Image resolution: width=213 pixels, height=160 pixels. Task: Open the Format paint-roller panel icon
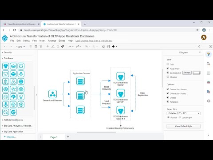[209, 54]
